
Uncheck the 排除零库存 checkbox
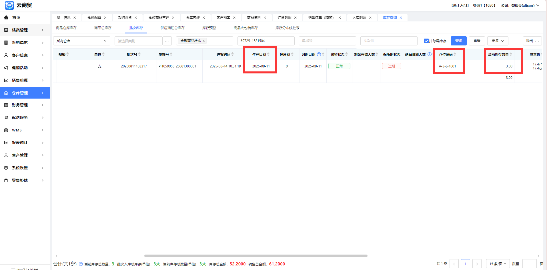pos(426,41)
